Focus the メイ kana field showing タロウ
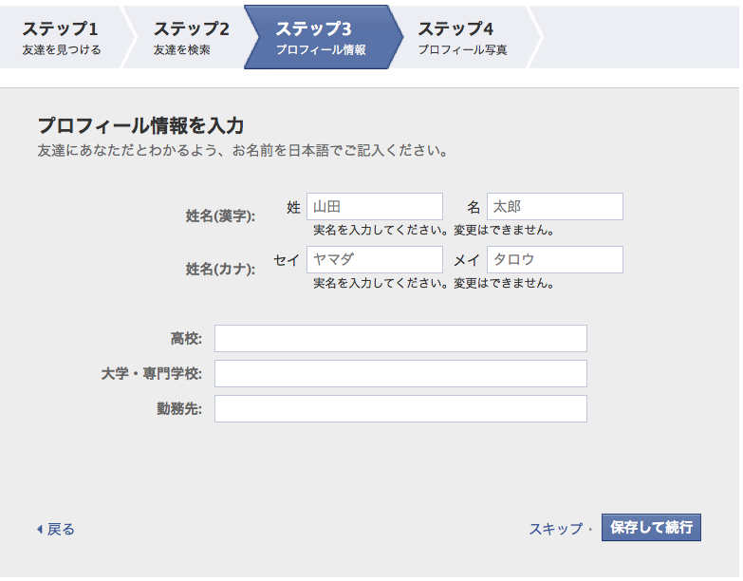The image size is (743, 581). click(555, 260)
